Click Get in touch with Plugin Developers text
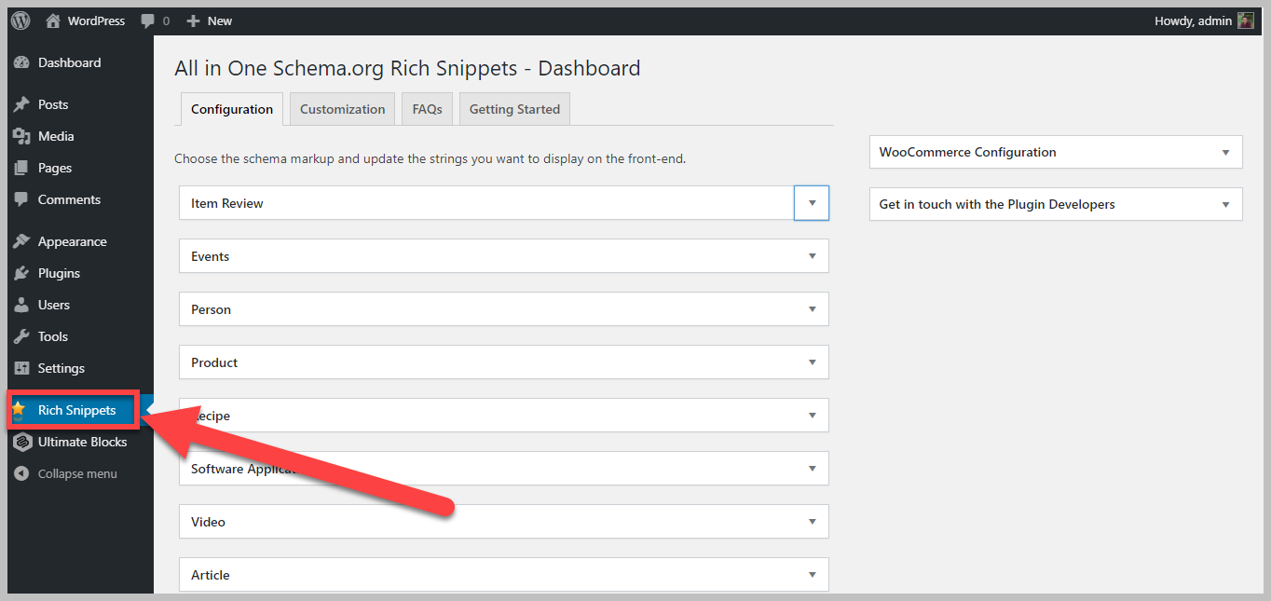This screenshot has width=1271, height=601. [x=997, y=204]
